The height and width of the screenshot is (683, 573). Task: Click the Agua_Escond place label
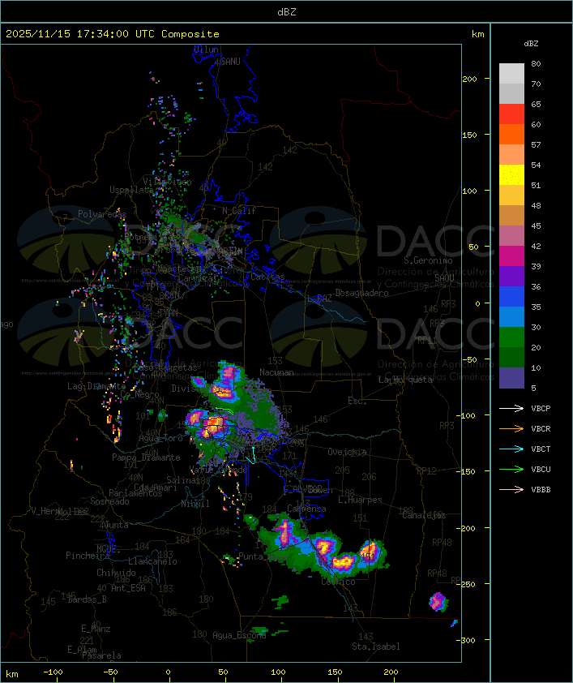click(x=239, y=635)
